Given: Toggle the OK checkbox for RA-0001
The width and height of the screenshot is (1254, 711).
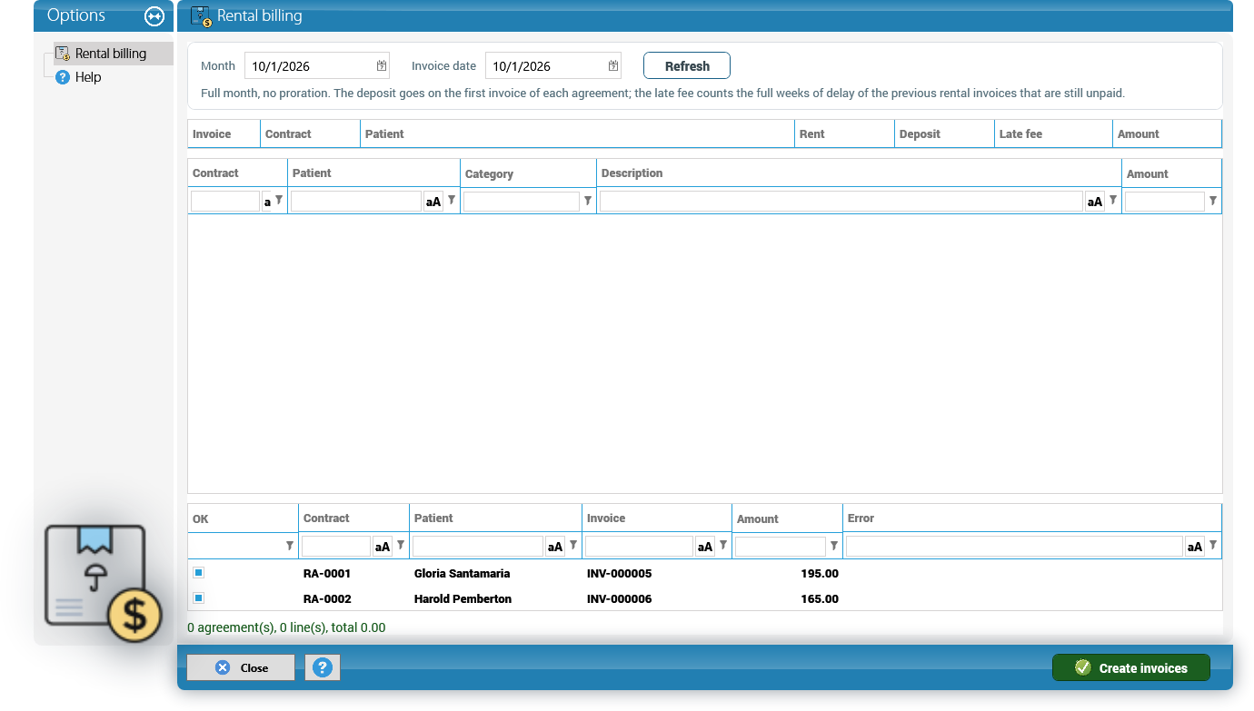Looking at the screenshot, I should click(x=198, y=573).
